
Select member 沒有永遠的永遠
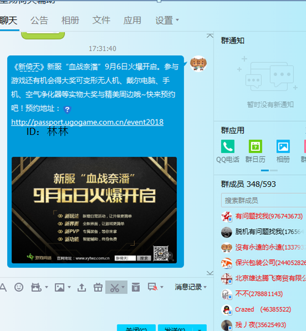click(x=264, y=247)
